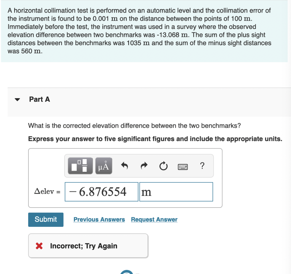This screenshot has height=274, width=291.
Task: Open the Previous Answers link
Action: click(99, 219)
